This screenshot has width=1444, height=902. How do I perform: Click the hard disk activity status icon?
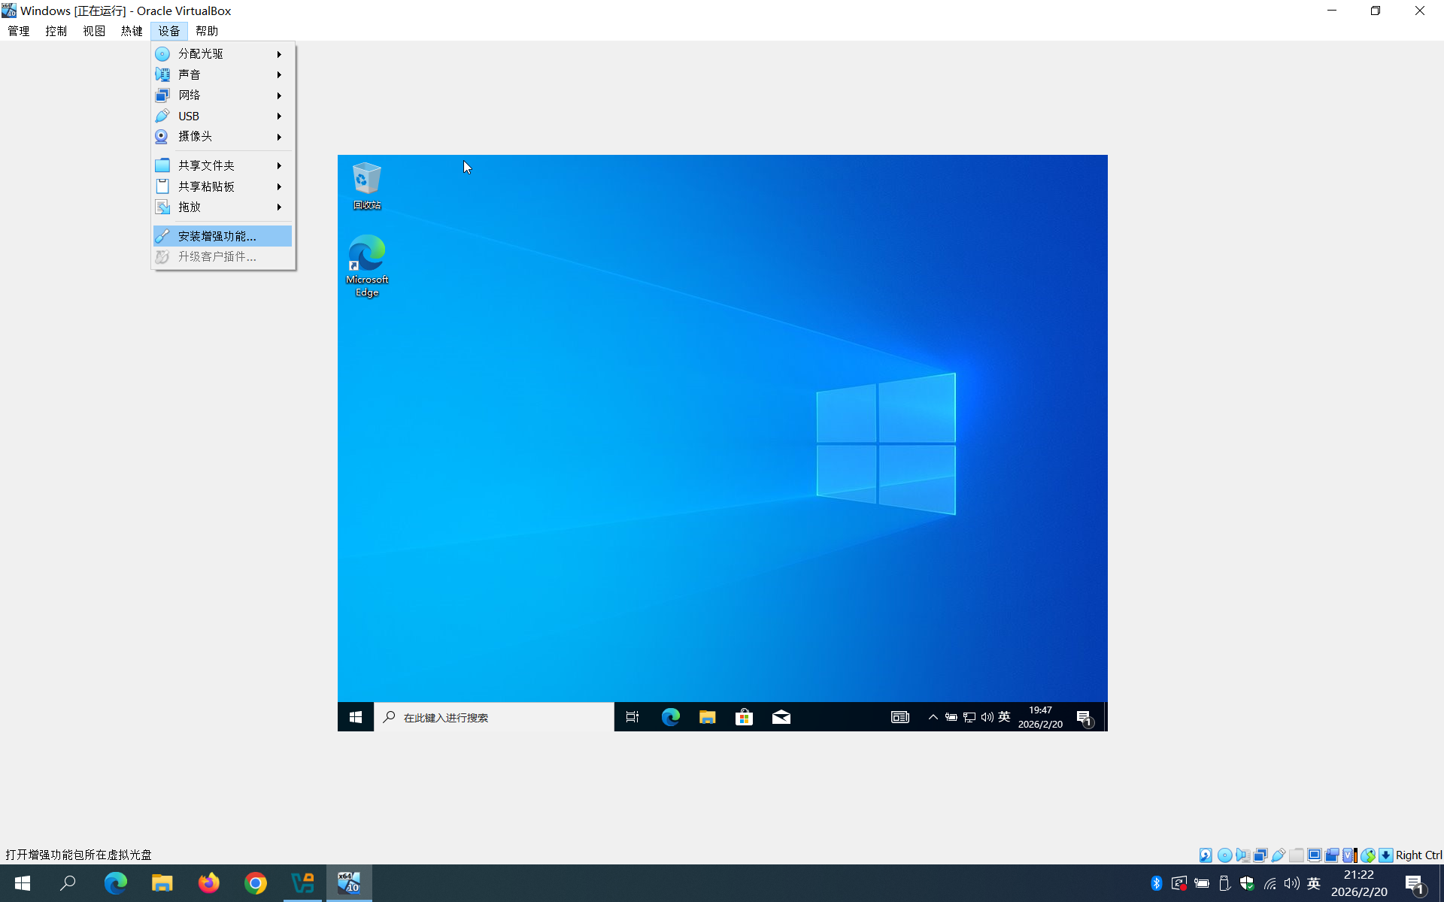[1206, 855]
